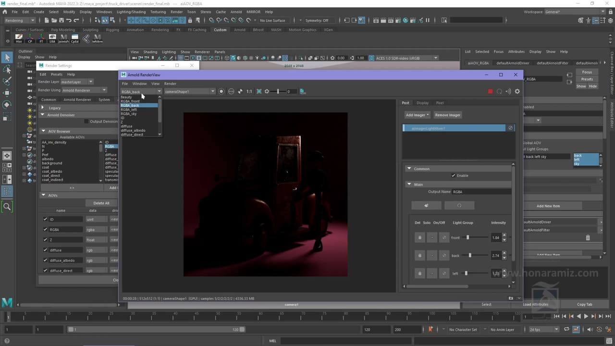Click Delete All under AOVs
Screen dimensions: 615x346
point(101,203)
